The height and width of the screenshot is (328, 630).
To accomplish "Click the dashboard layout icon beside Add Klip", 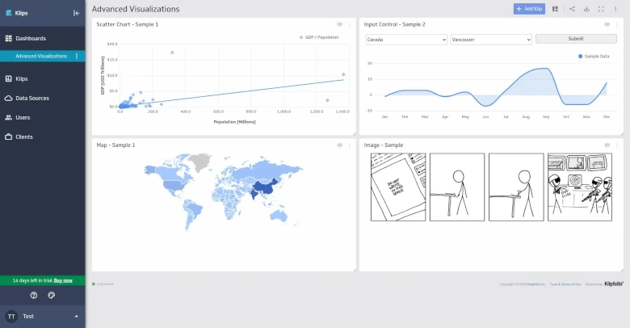I will coord(555,9).
